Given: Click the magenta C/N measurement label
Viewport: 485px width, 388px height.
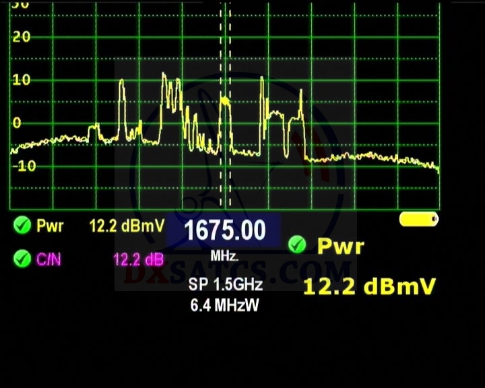Looking at the screenshot, I should [49, 259].
